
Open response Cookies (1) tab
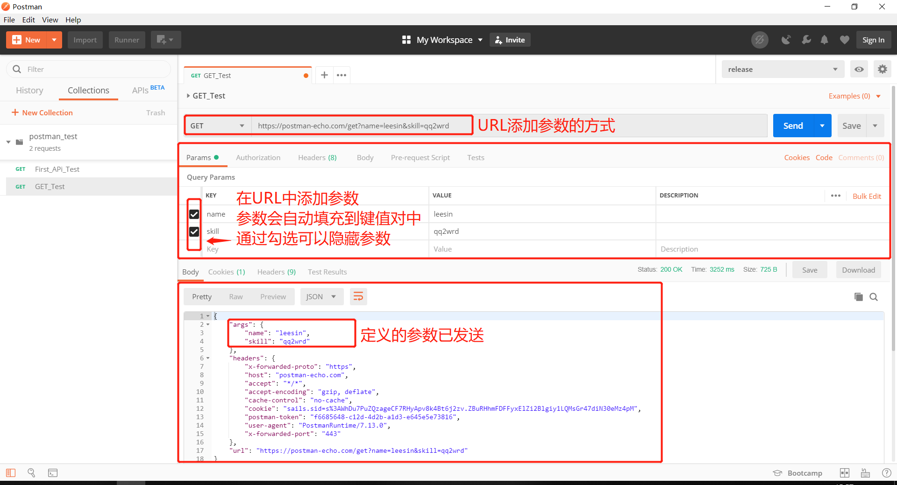tap(227, 272)
